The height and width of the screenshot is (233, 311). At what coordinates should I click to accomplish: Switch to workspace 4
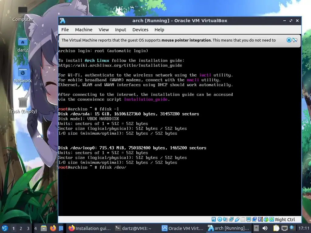[x=36, y=228]
